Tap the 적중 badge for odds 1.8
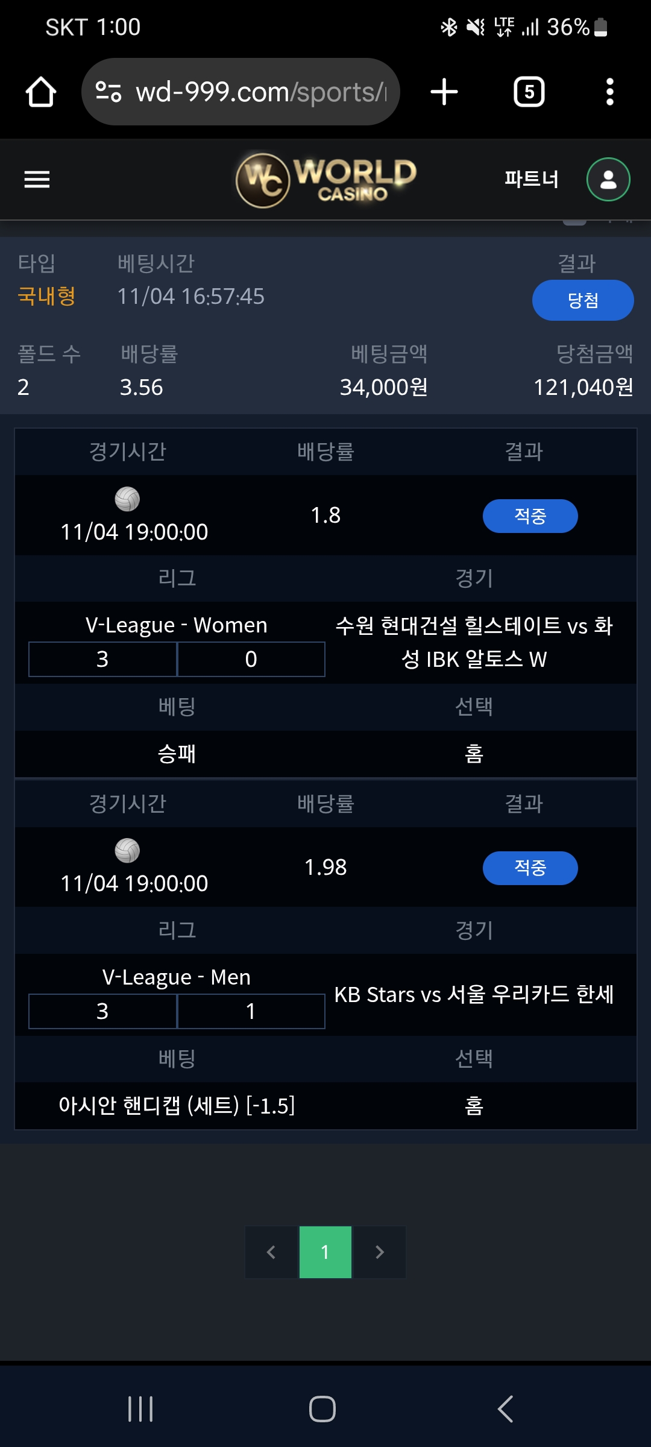This screenshot has height=1447, width=651. (530, 516)
